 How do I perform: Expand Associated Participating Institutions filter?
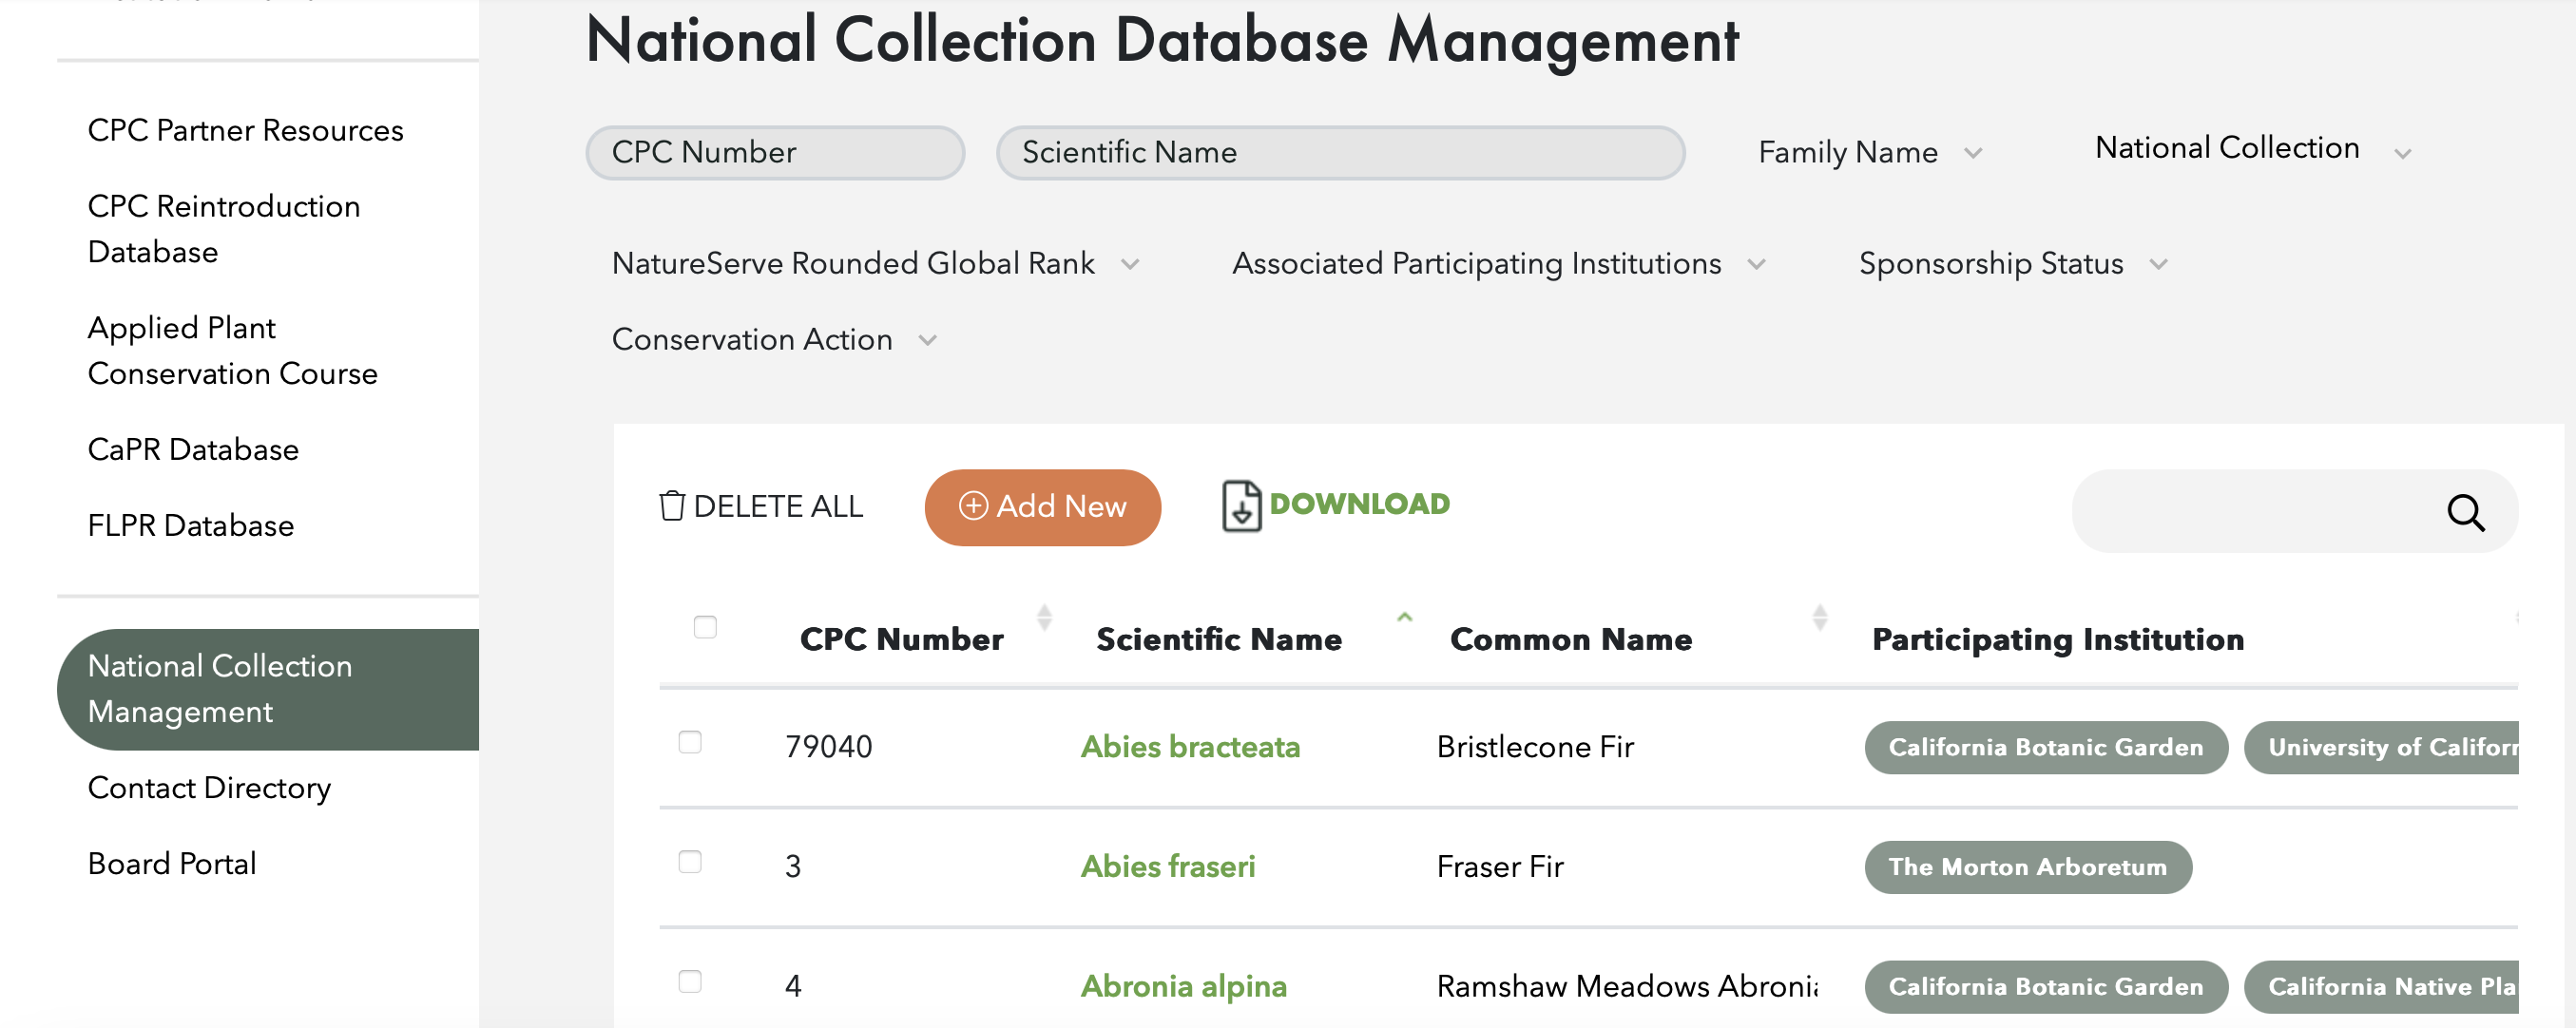click(1498, 264)
